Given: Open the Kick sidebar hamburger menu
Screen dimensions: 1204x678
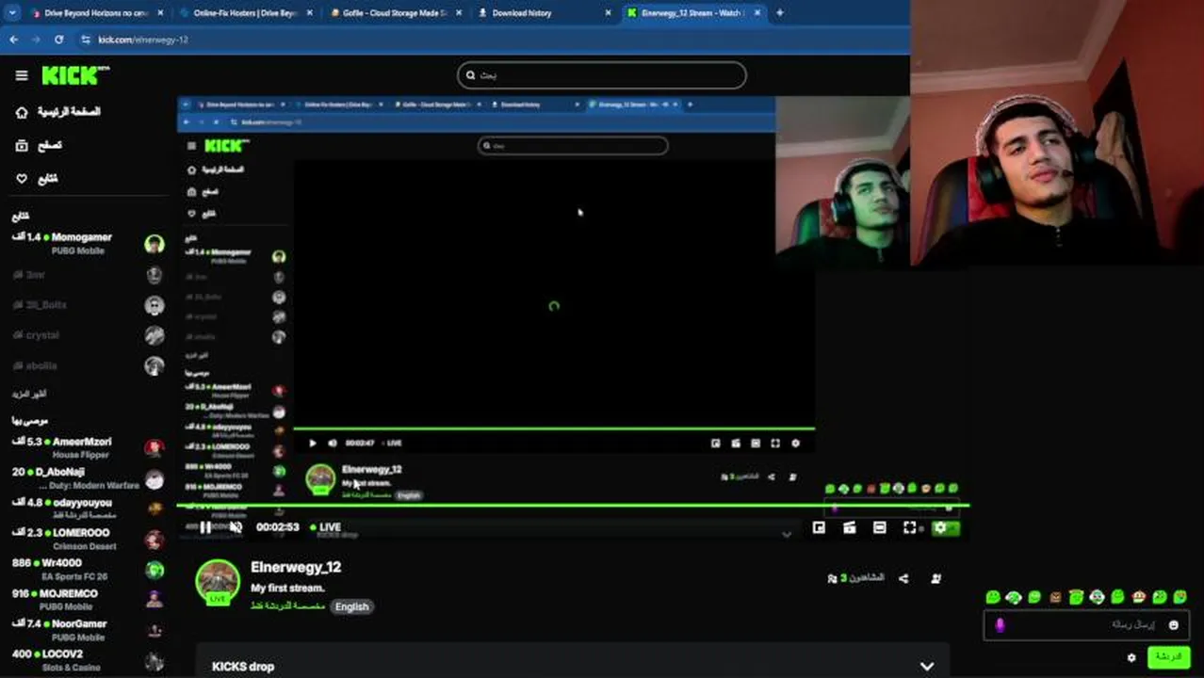Looking at the screenshot, I should point(22,75).
